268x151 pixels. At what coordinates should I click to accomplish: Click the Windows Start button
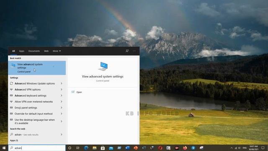4,148
